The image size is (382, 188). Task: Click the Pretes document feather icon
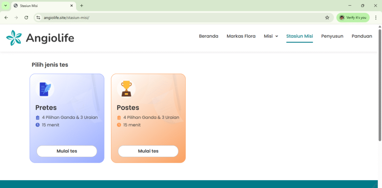pyautogui.click(x=45, y=89)
